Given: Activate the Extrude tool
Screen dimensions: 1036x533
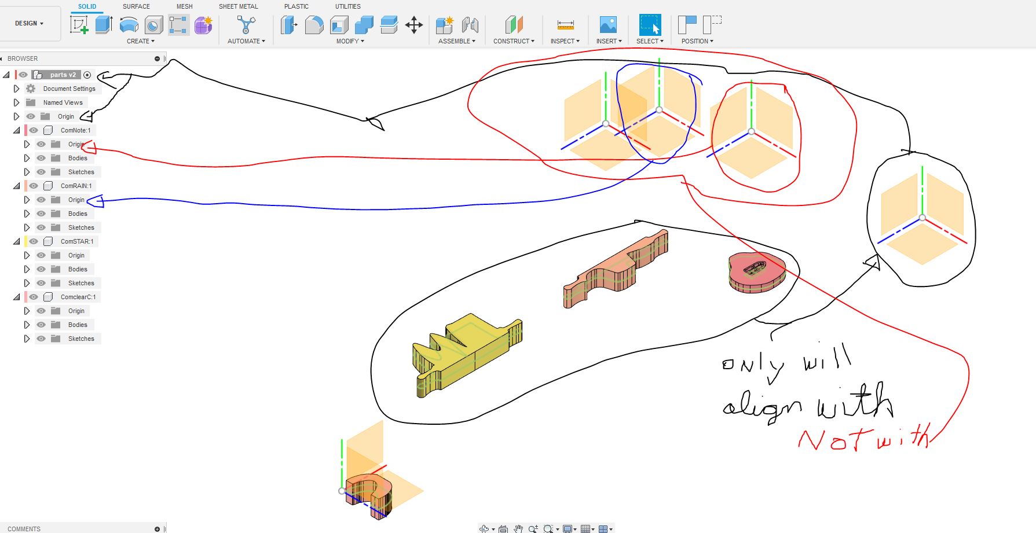Looking at the screenshot, I should click(104, 26).
